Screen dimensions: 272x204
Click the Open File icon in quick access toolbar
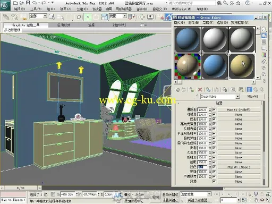click(22, 3)
